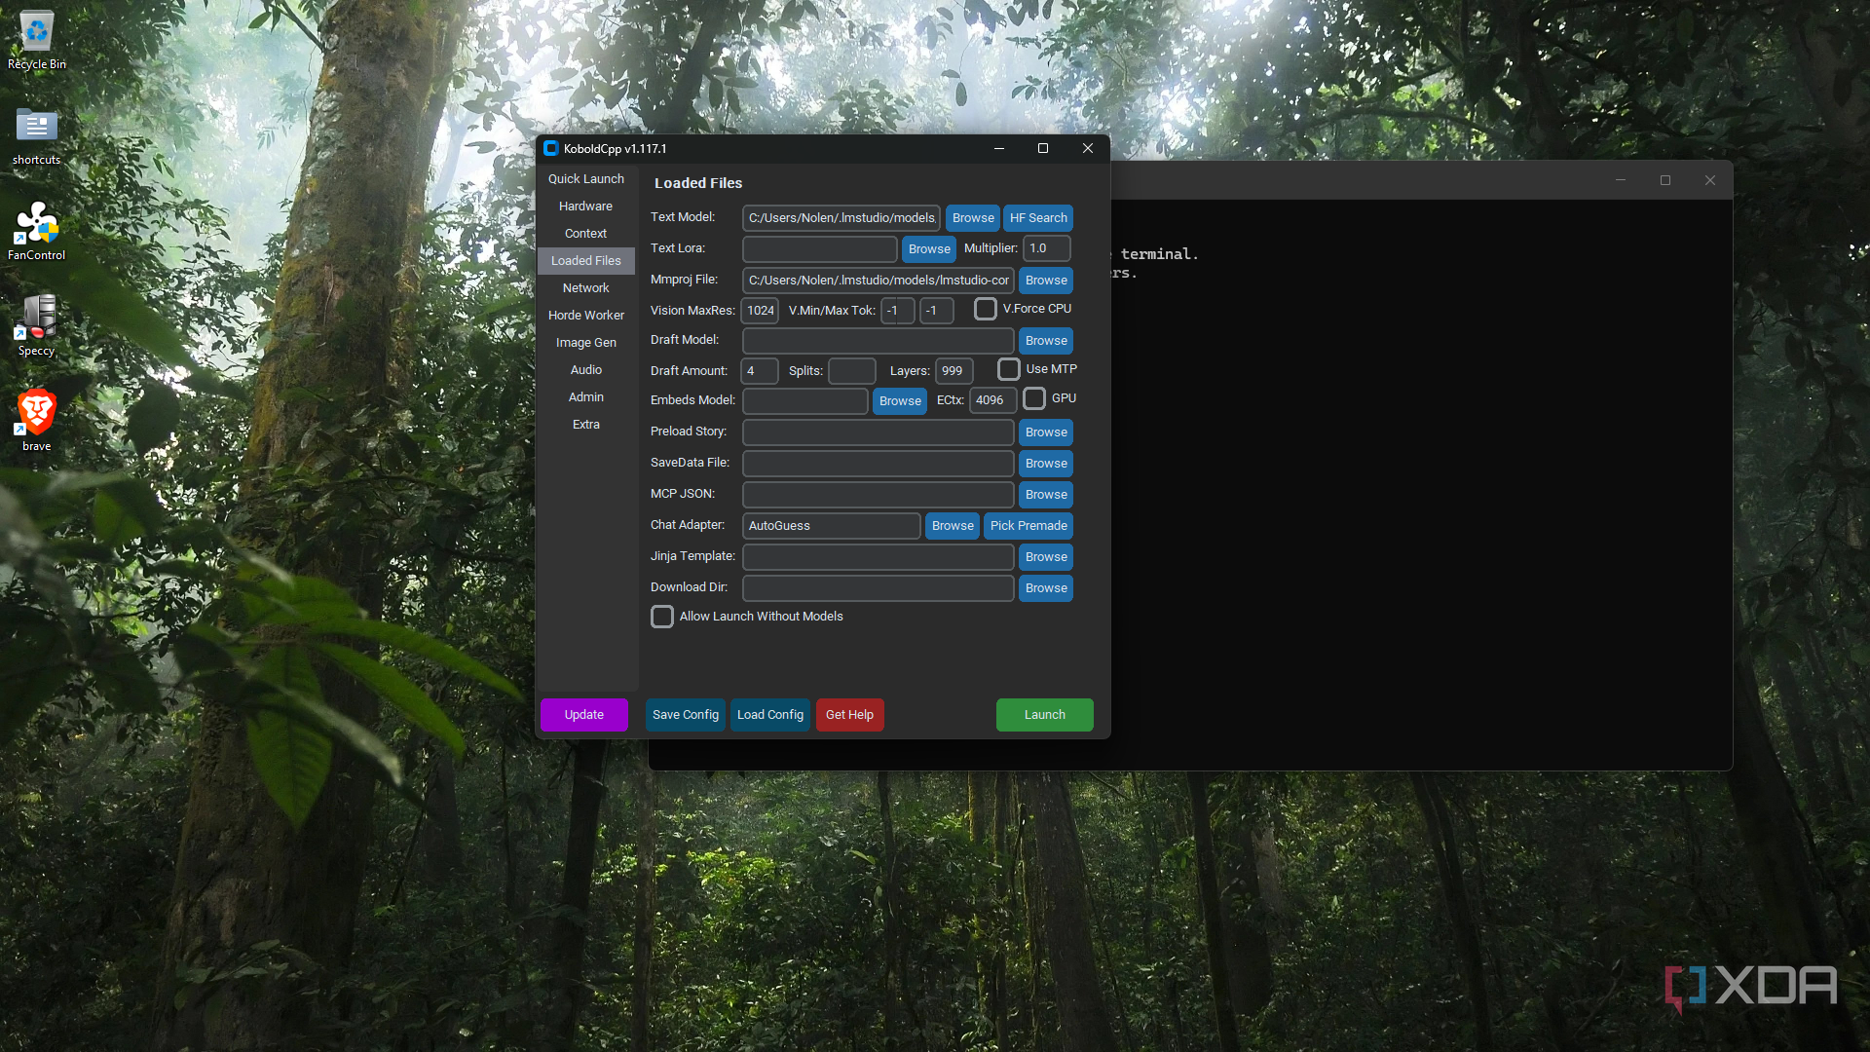Check Allow Launch Without Models
Image resolution: width=1870 pixels, height=1052 pixels.
tap(662, 617)
